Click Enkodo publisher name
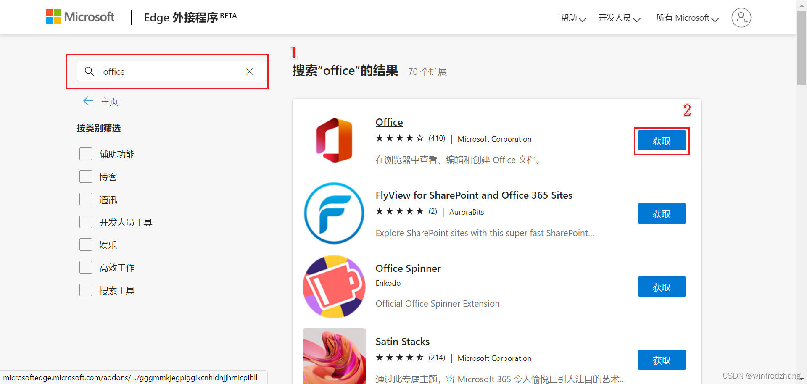The image size is (807, 384). 388,283
